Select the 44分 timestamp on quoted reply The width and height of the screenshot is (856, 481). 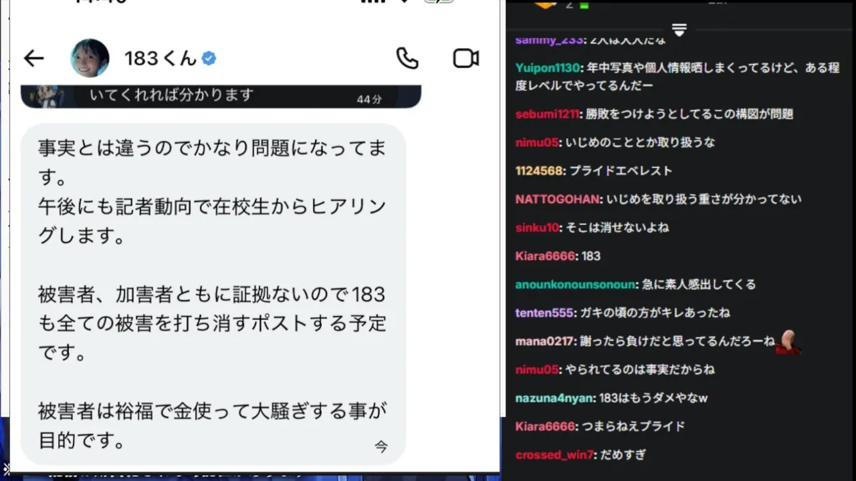pyautogui.click(x=369, y=100)
